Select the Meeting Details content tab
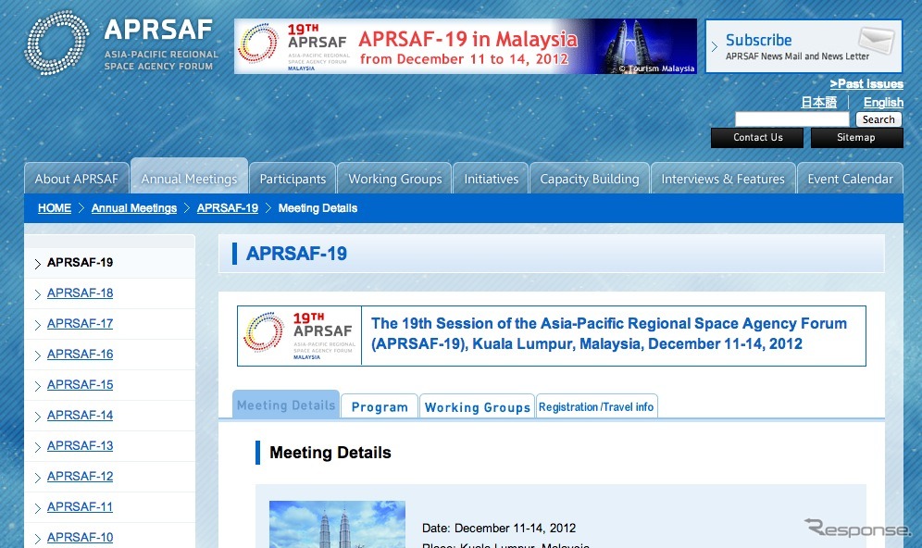The width and height of the screenshot is (922, 548). coord(286,405)
